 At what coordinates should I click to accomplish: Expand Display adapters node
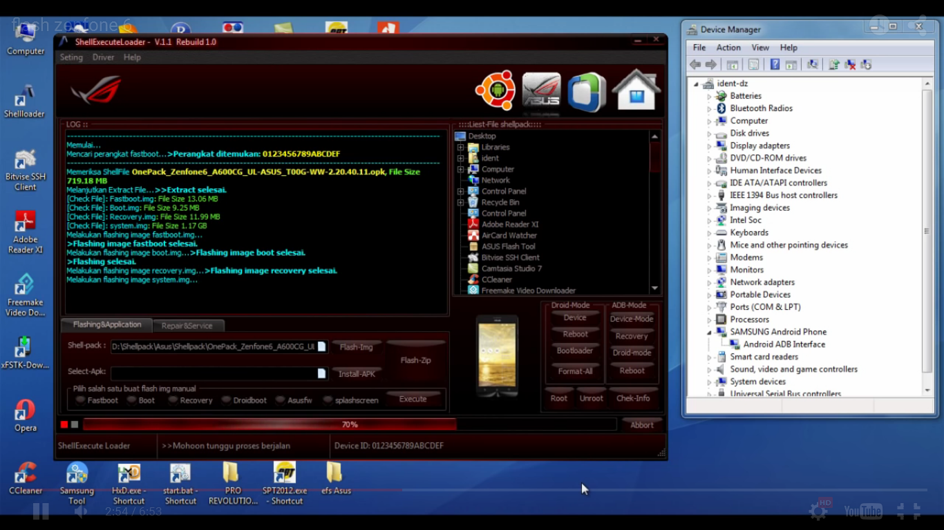[x=709, y=146]
